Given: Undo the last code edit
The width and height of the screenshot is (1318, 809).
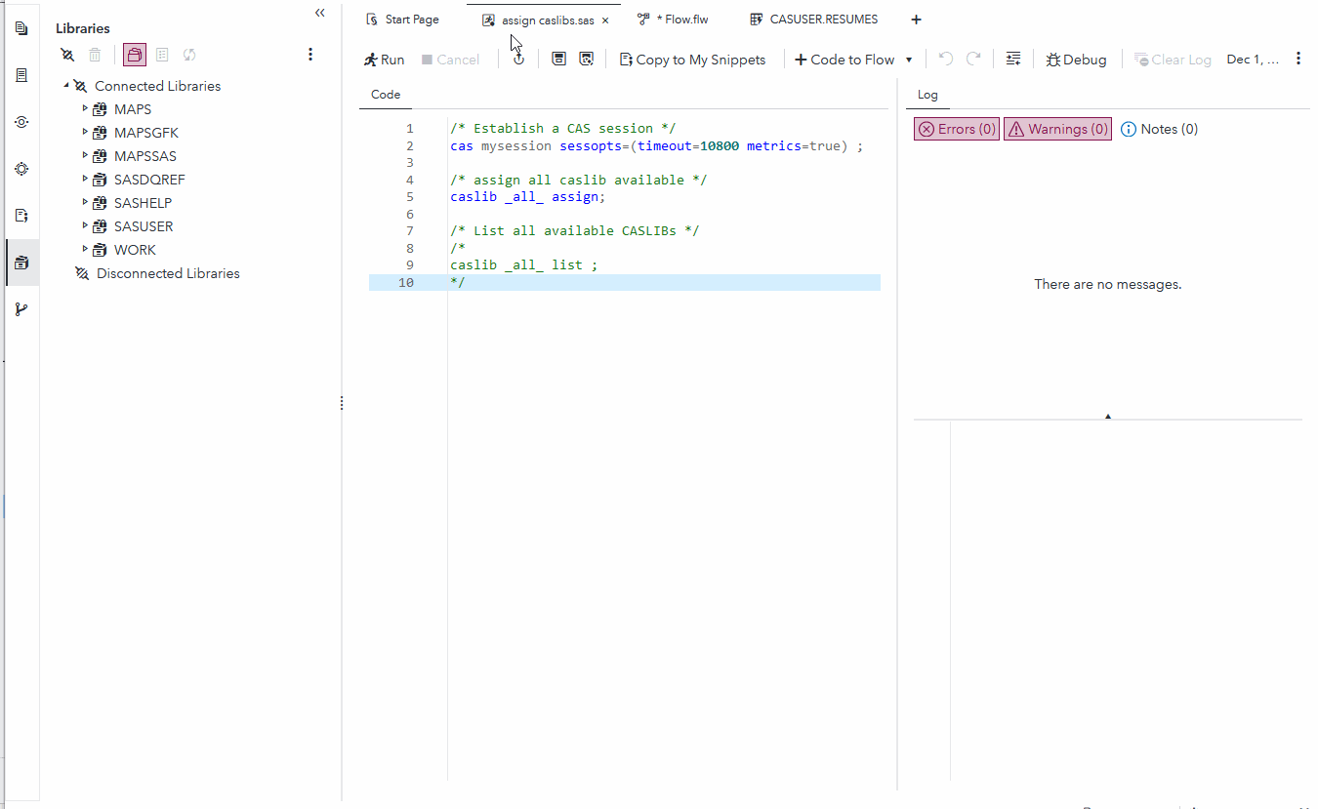Looking at the screenshot, I should pos(945,60).
